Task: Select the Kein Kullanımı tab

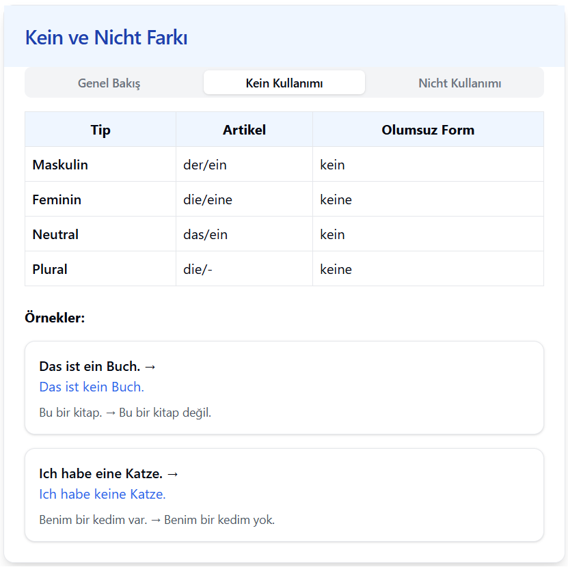Action: pyautogui.click(x=284, y=82)
